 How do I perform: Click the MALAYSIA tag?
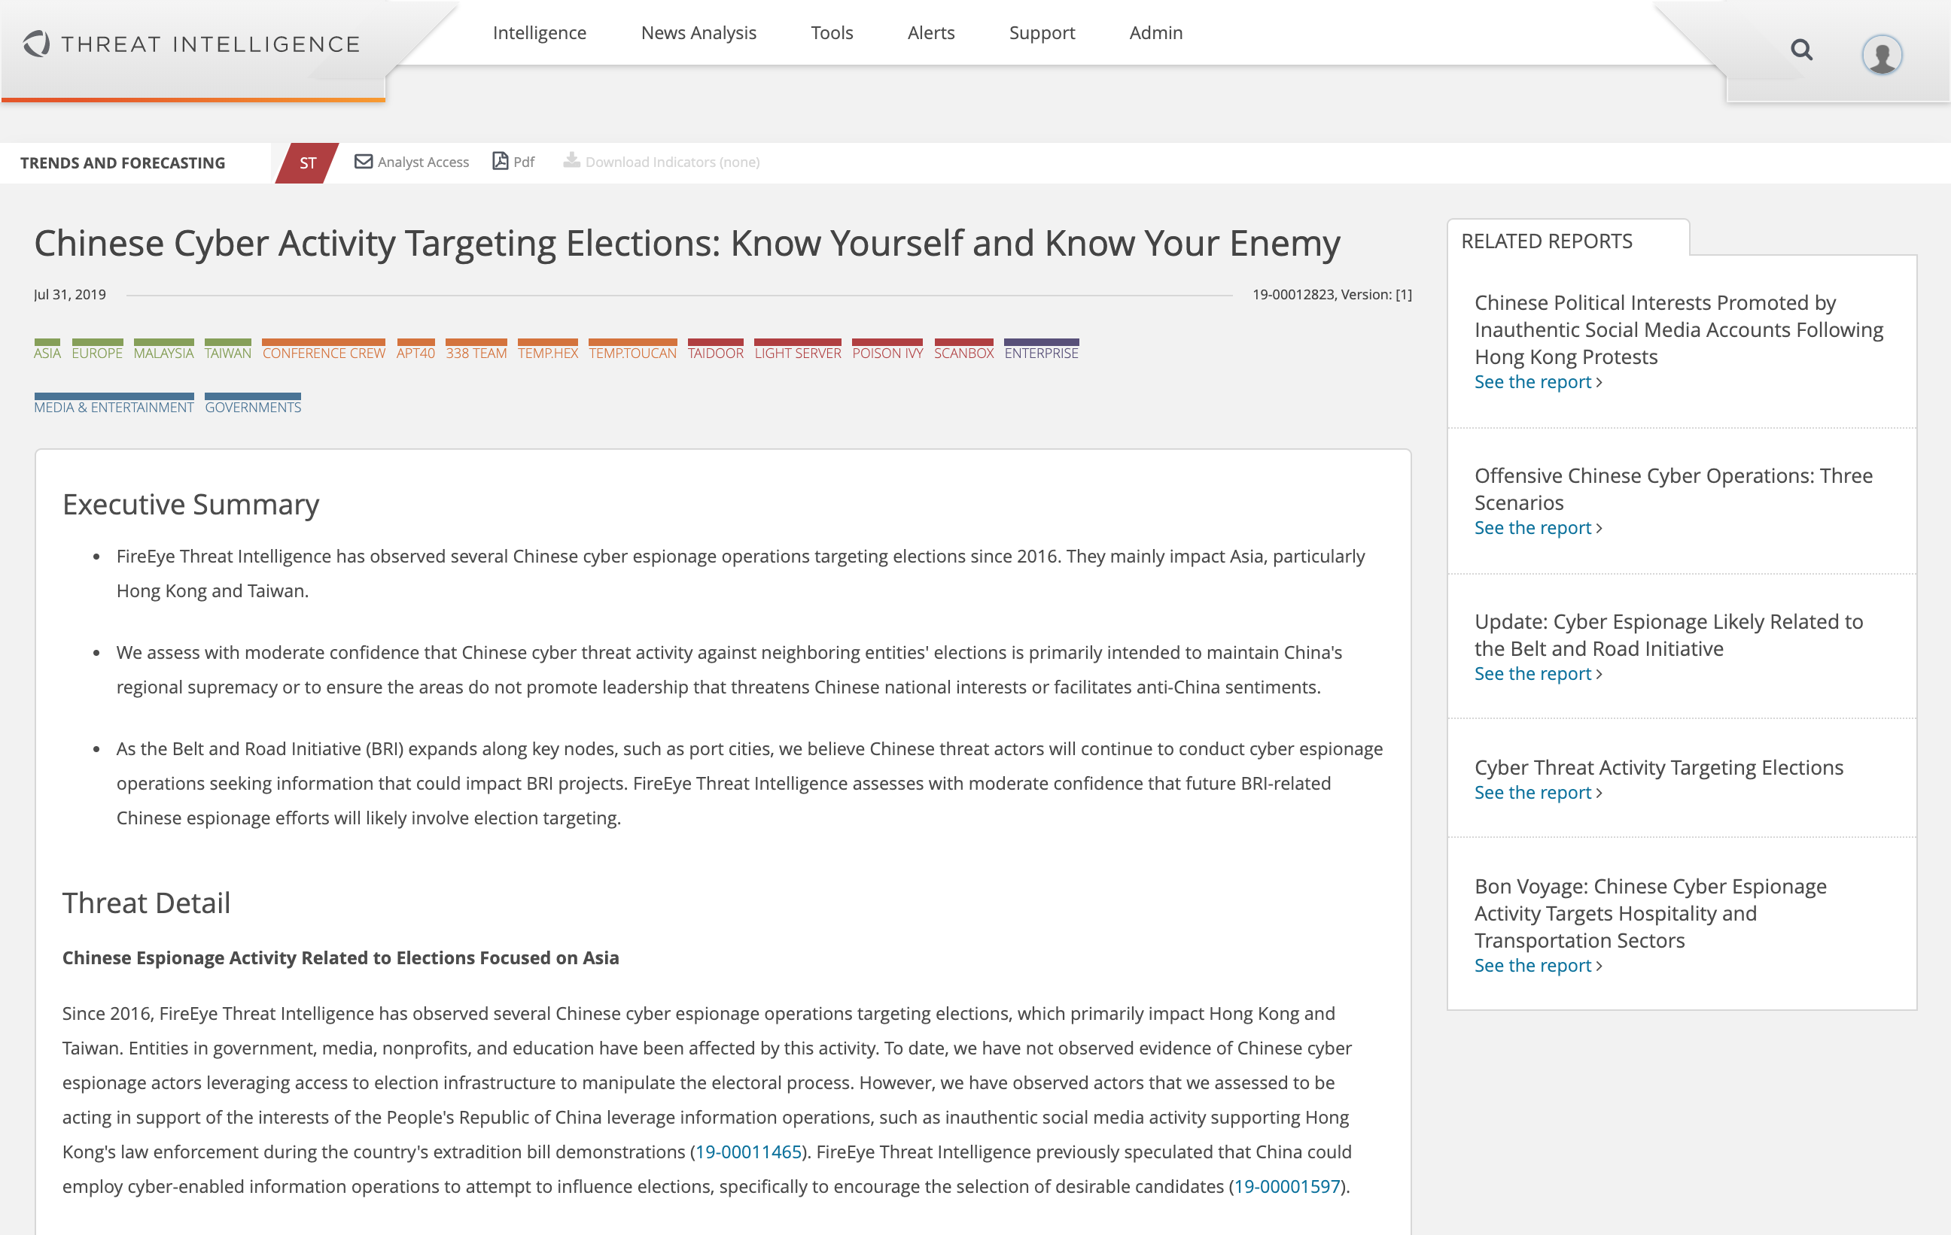163,350
